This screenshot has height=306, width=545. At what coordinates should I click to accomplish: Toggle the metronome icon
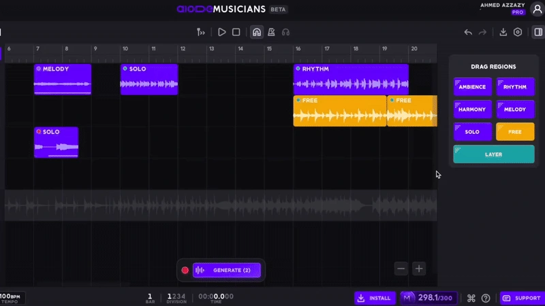(271, 32)
